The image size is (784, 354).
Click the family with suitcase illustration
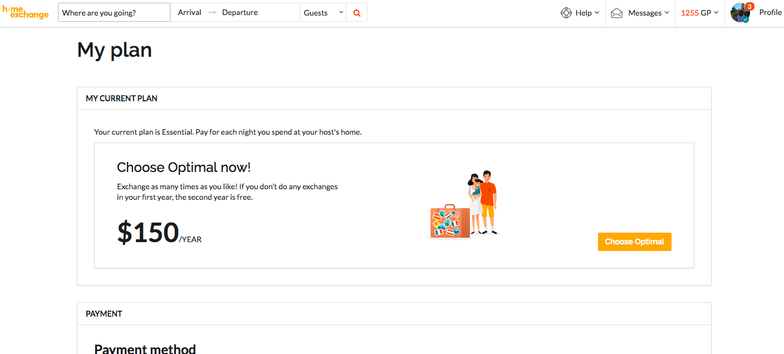click(464, 205)
